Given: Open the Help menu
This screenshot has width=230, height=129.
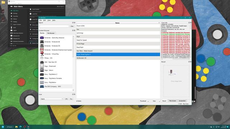Looking at the screenshot, I should [54, 20].
